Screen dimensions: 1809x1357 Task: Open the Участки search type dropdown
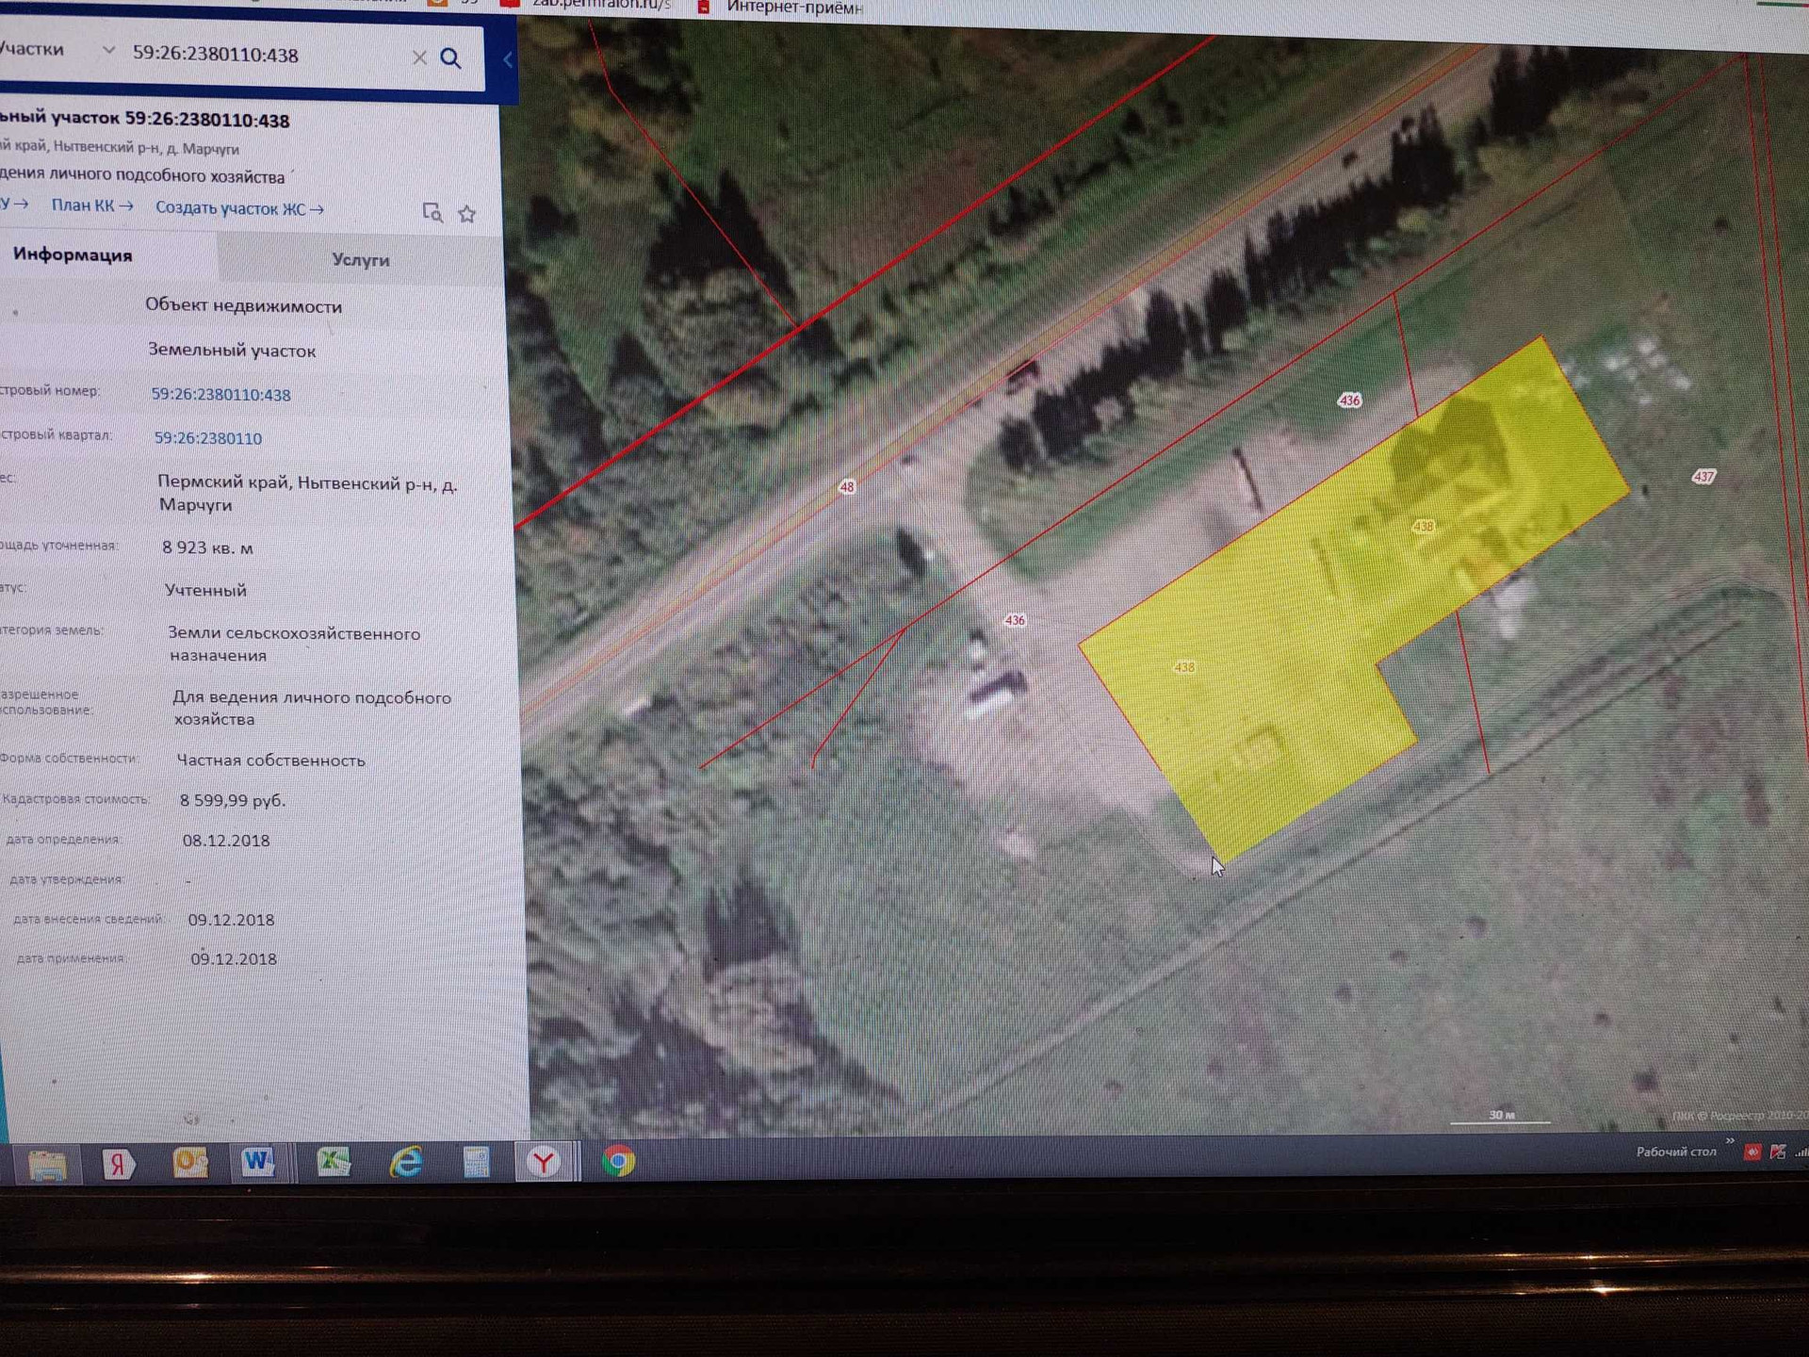pos(107,50)
